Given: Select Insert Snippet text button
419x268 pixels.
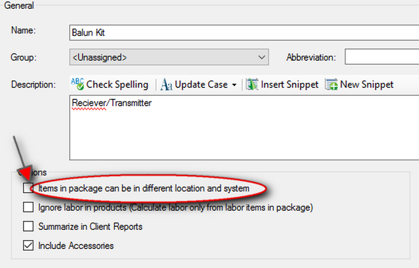Looking at the screenshot, I should click(289, 85).
